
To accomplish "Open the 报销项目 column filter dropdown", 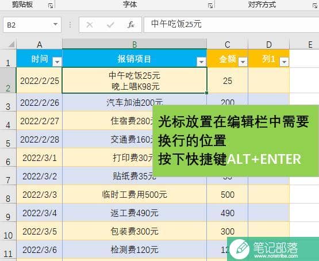I will click(201, 62).
